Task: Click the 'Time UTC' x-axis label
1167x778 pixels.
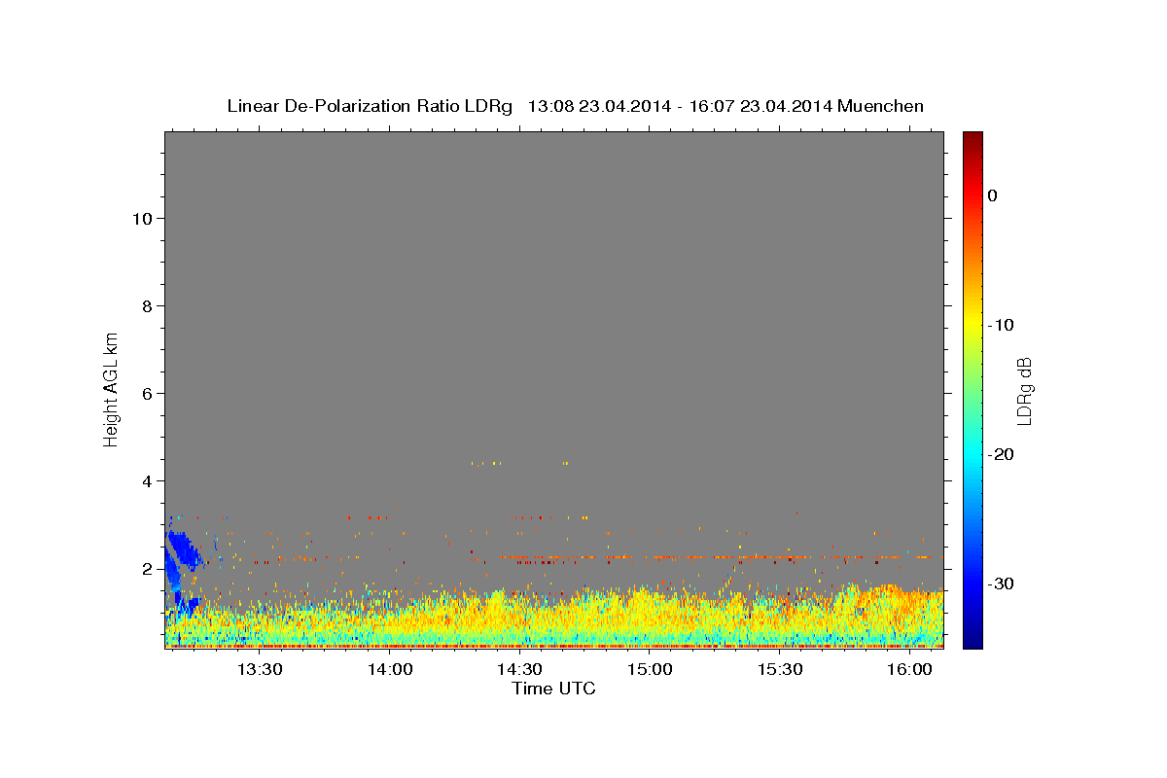Action: click(553, 689)
